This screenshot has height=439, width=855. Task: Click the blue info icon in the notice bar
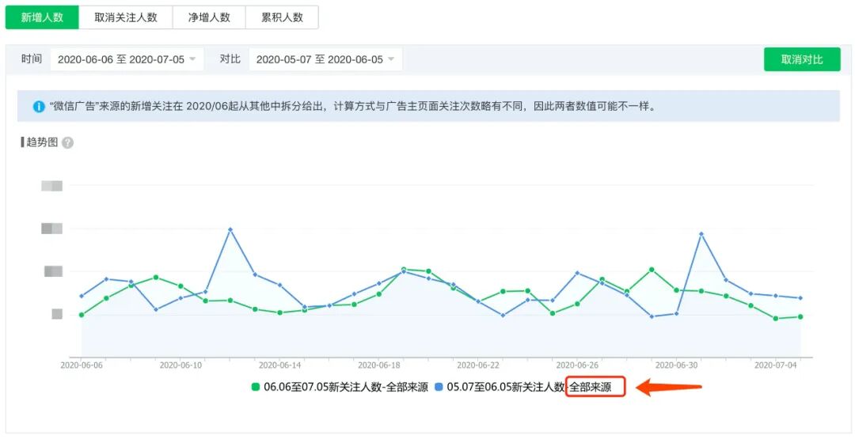pyautogui.click(x=38, y=106)
